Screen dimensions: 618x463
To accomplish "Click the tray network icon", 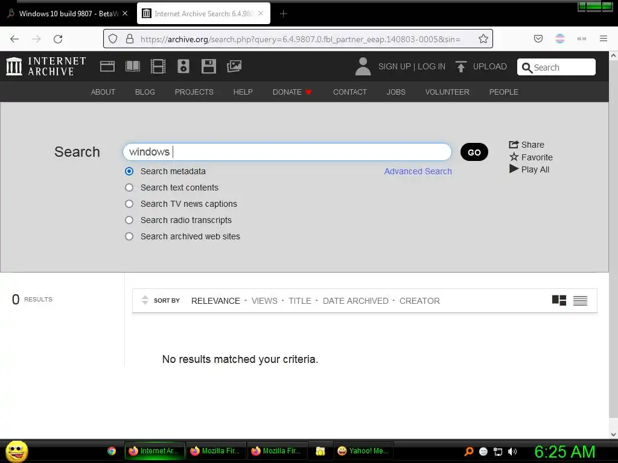I will point(498,452).
